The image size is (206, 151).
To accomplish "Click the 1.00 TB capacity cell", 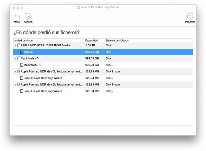I will 90,45.
